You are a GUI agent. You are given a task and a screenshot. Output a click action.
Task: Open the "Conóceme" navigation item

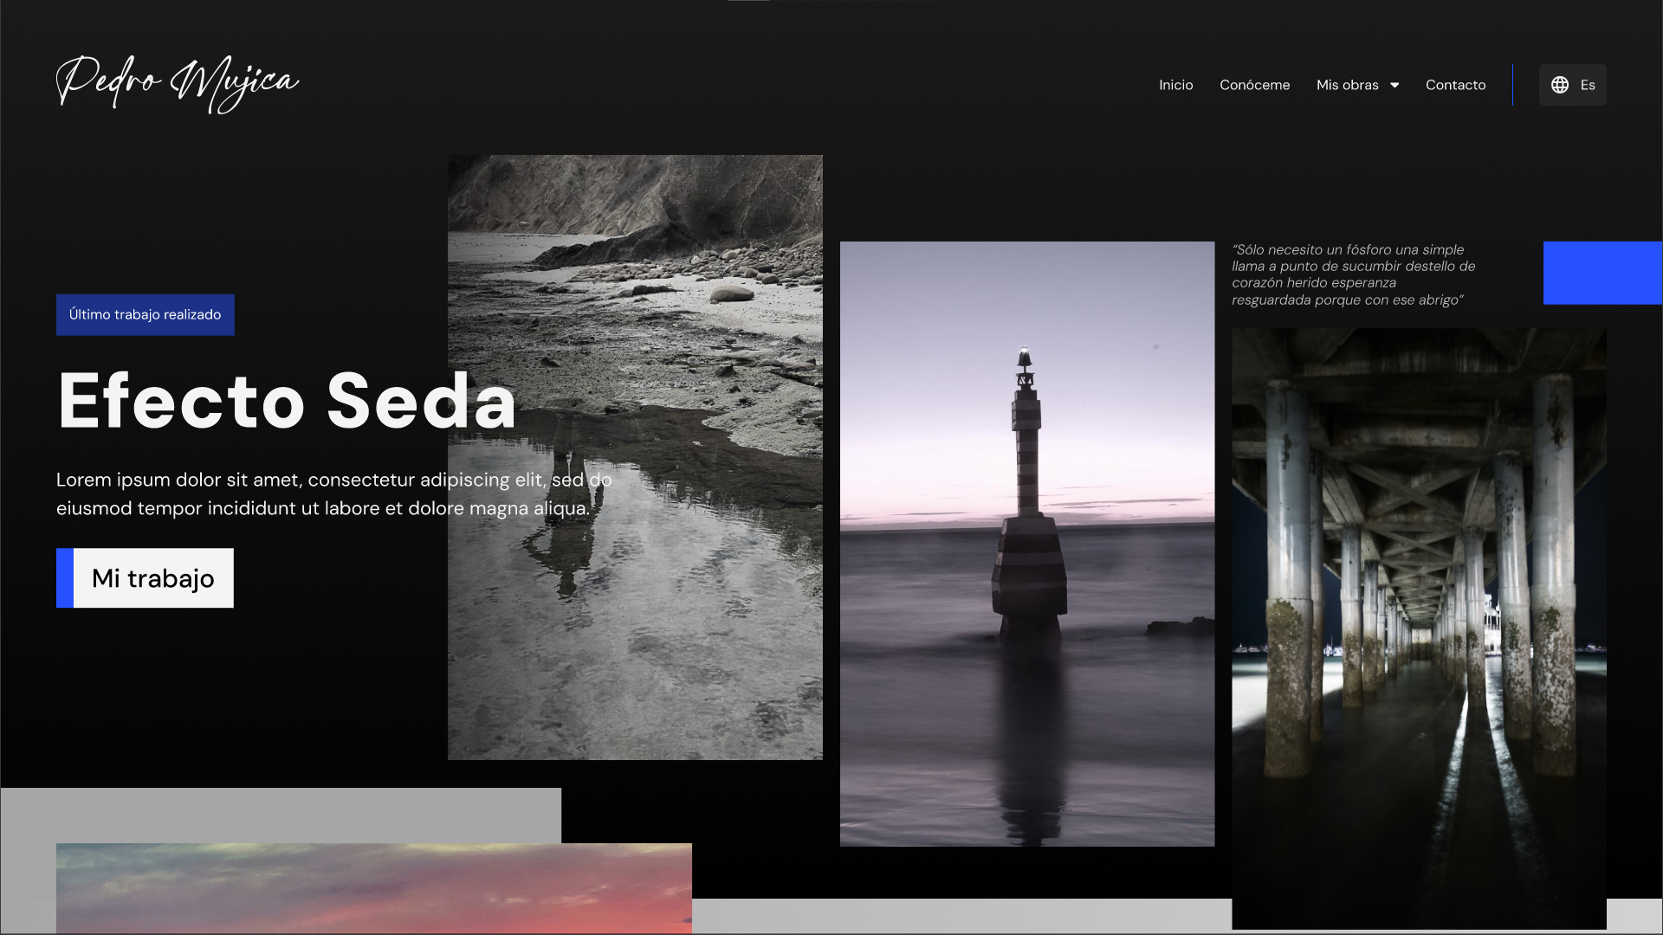click(1254, 85)
